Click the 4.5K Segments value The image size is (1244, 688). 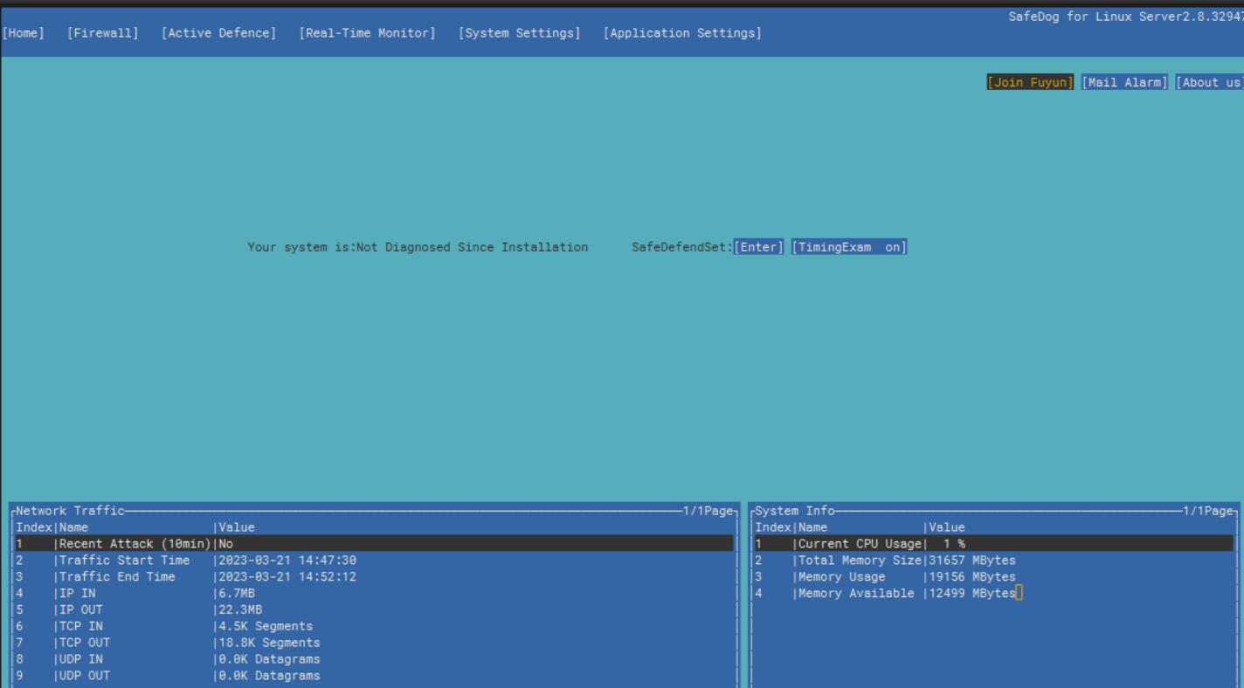(266, 626)
